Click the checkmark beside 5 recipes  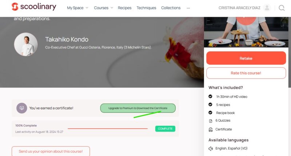point(210,105)
